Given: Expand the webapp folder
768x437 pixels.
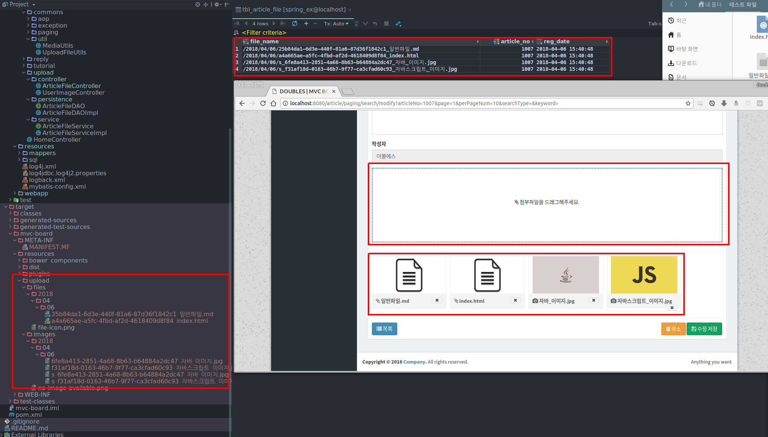Looking at the screenshot, I should 15,193.
